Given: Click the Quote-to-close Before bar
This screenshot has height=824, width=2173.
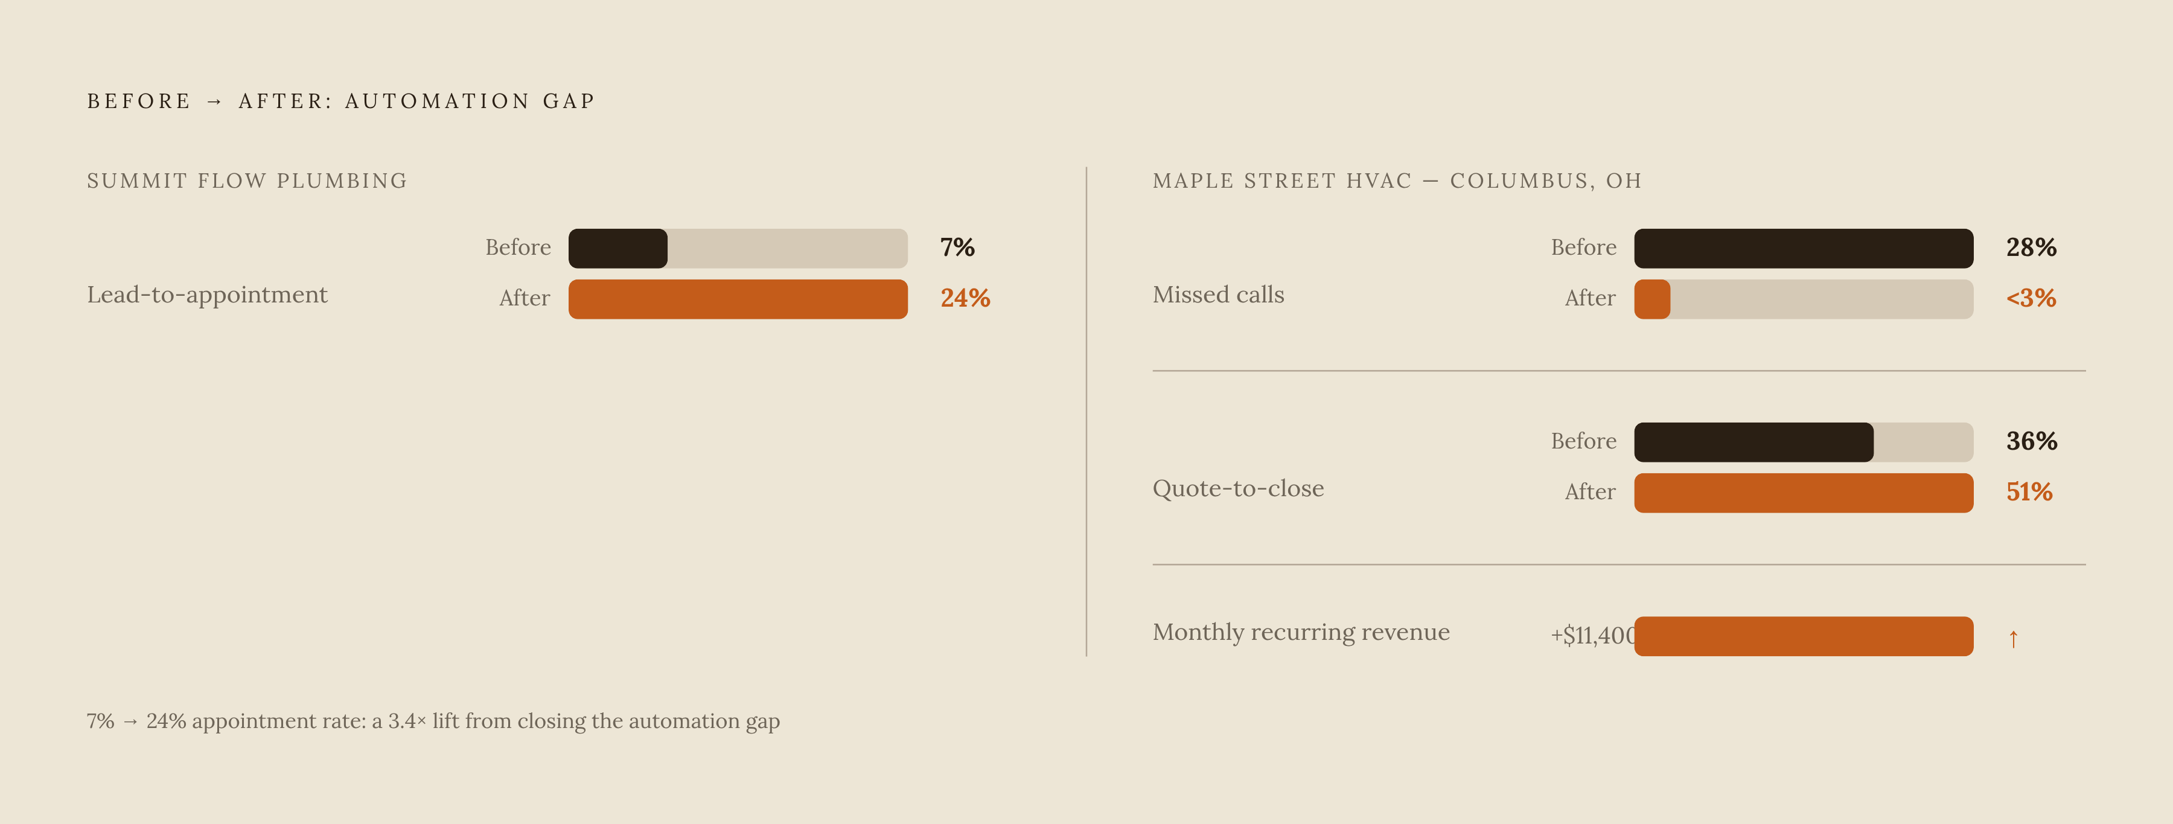Looking at the screenshot, I should (x=1804, y=442).
